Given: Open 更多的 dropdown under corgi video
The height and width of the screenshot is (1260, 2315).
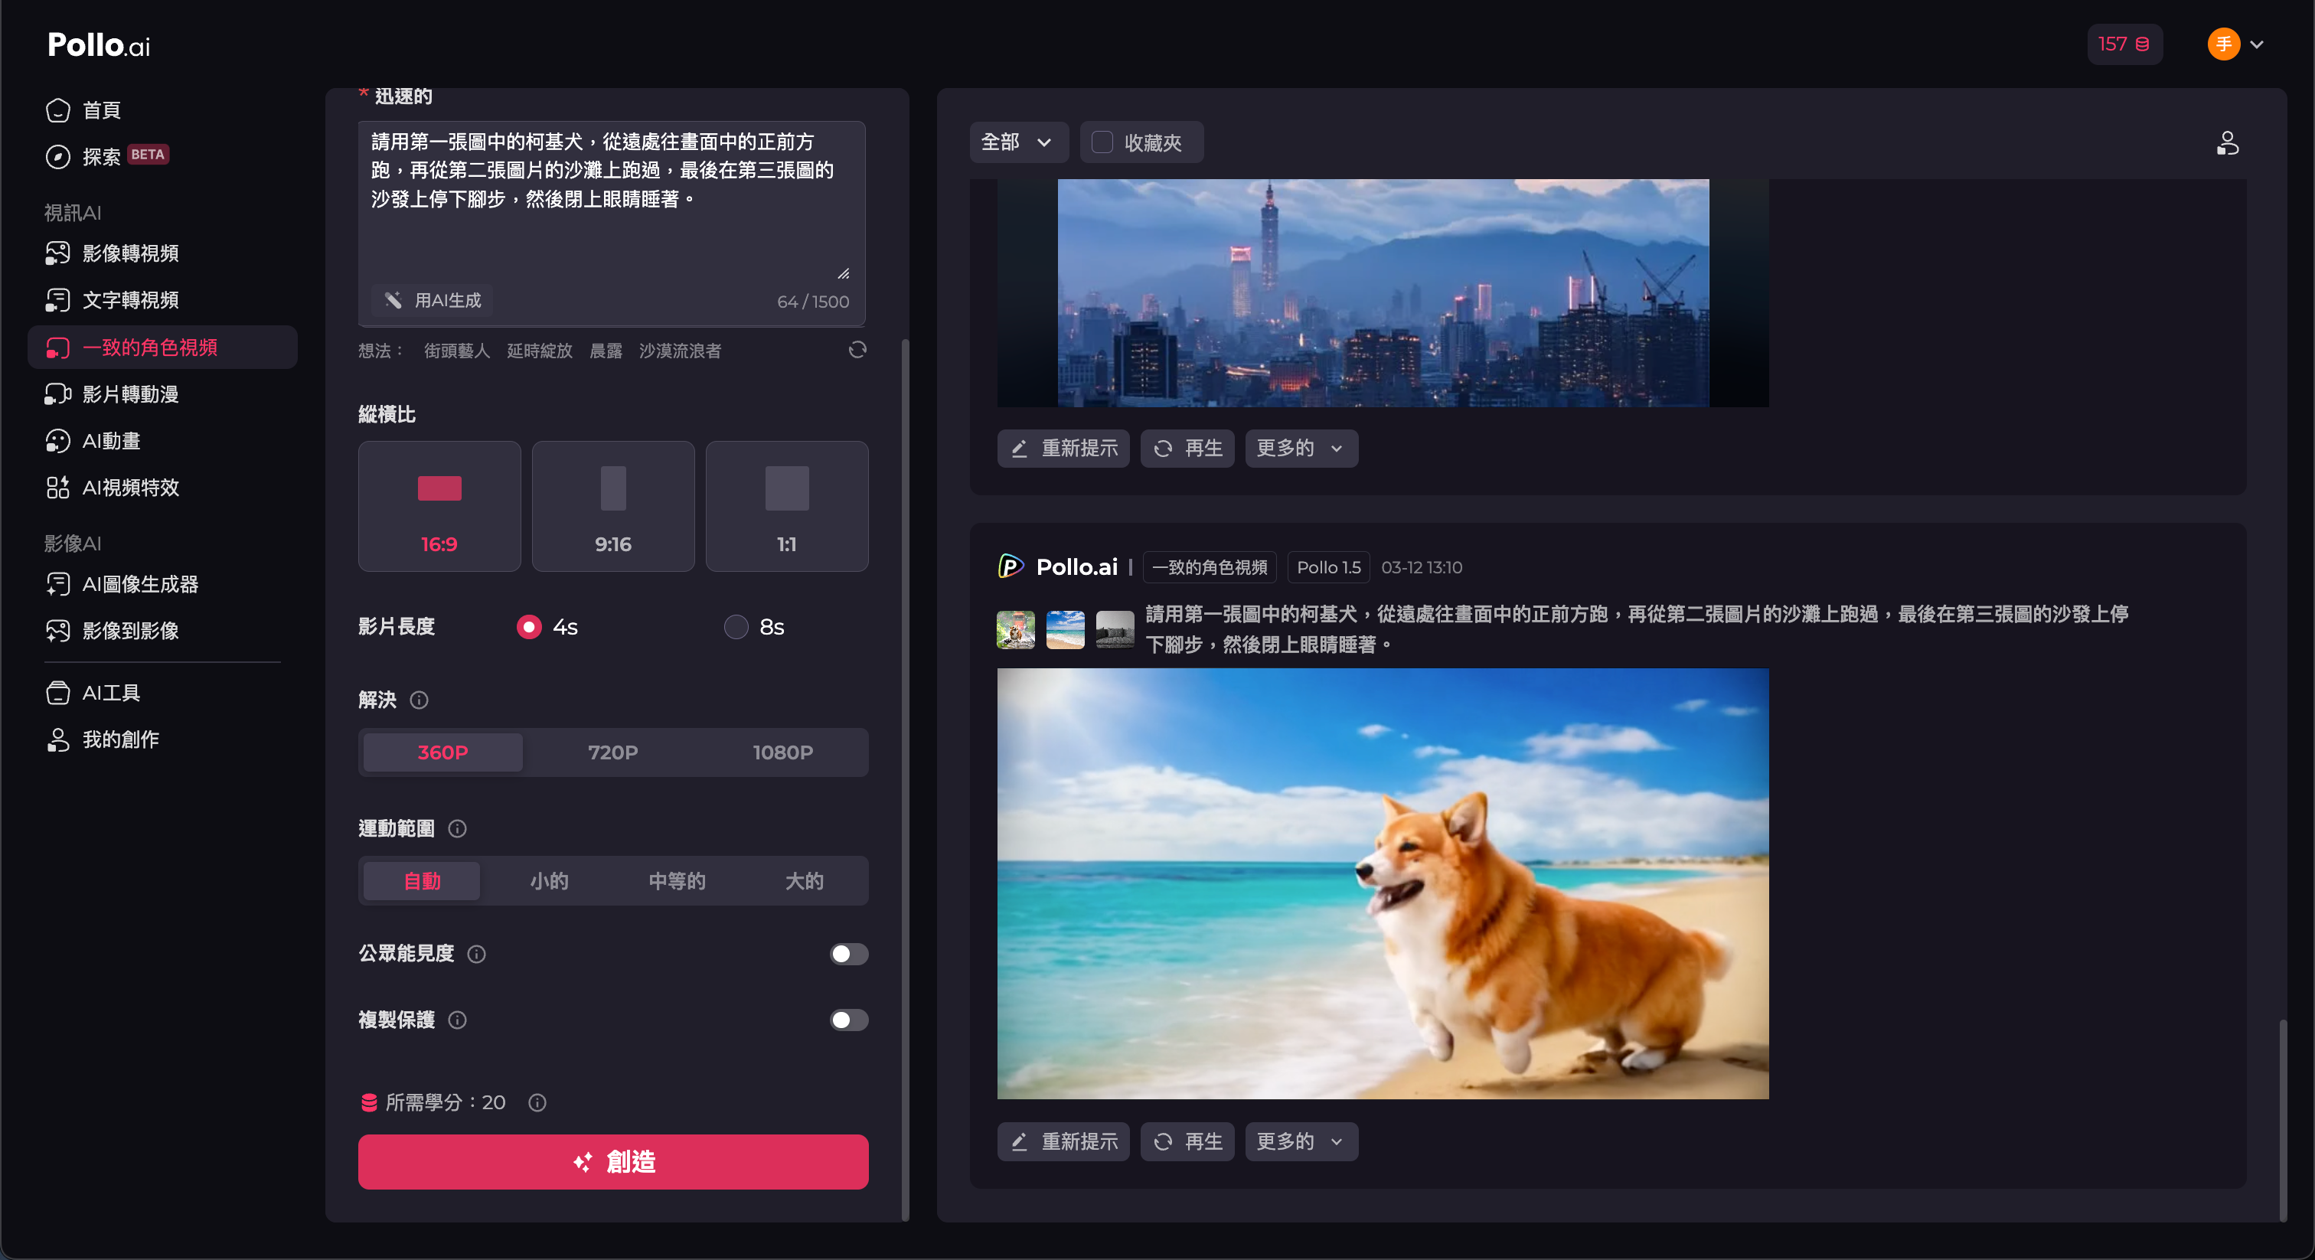Looking at the screenshot, I should 1301,1141.
